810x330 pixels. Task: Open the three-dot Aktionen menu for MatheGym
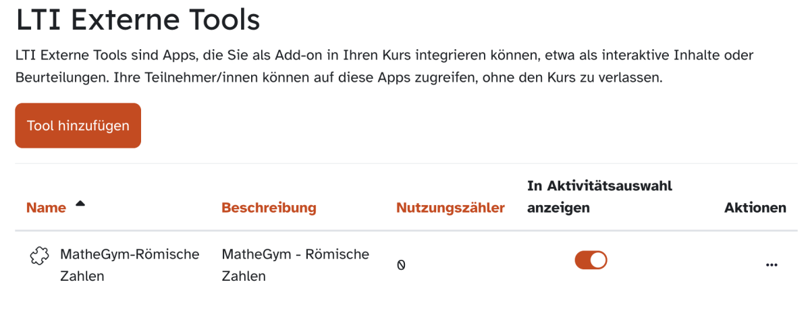(772, 265)
